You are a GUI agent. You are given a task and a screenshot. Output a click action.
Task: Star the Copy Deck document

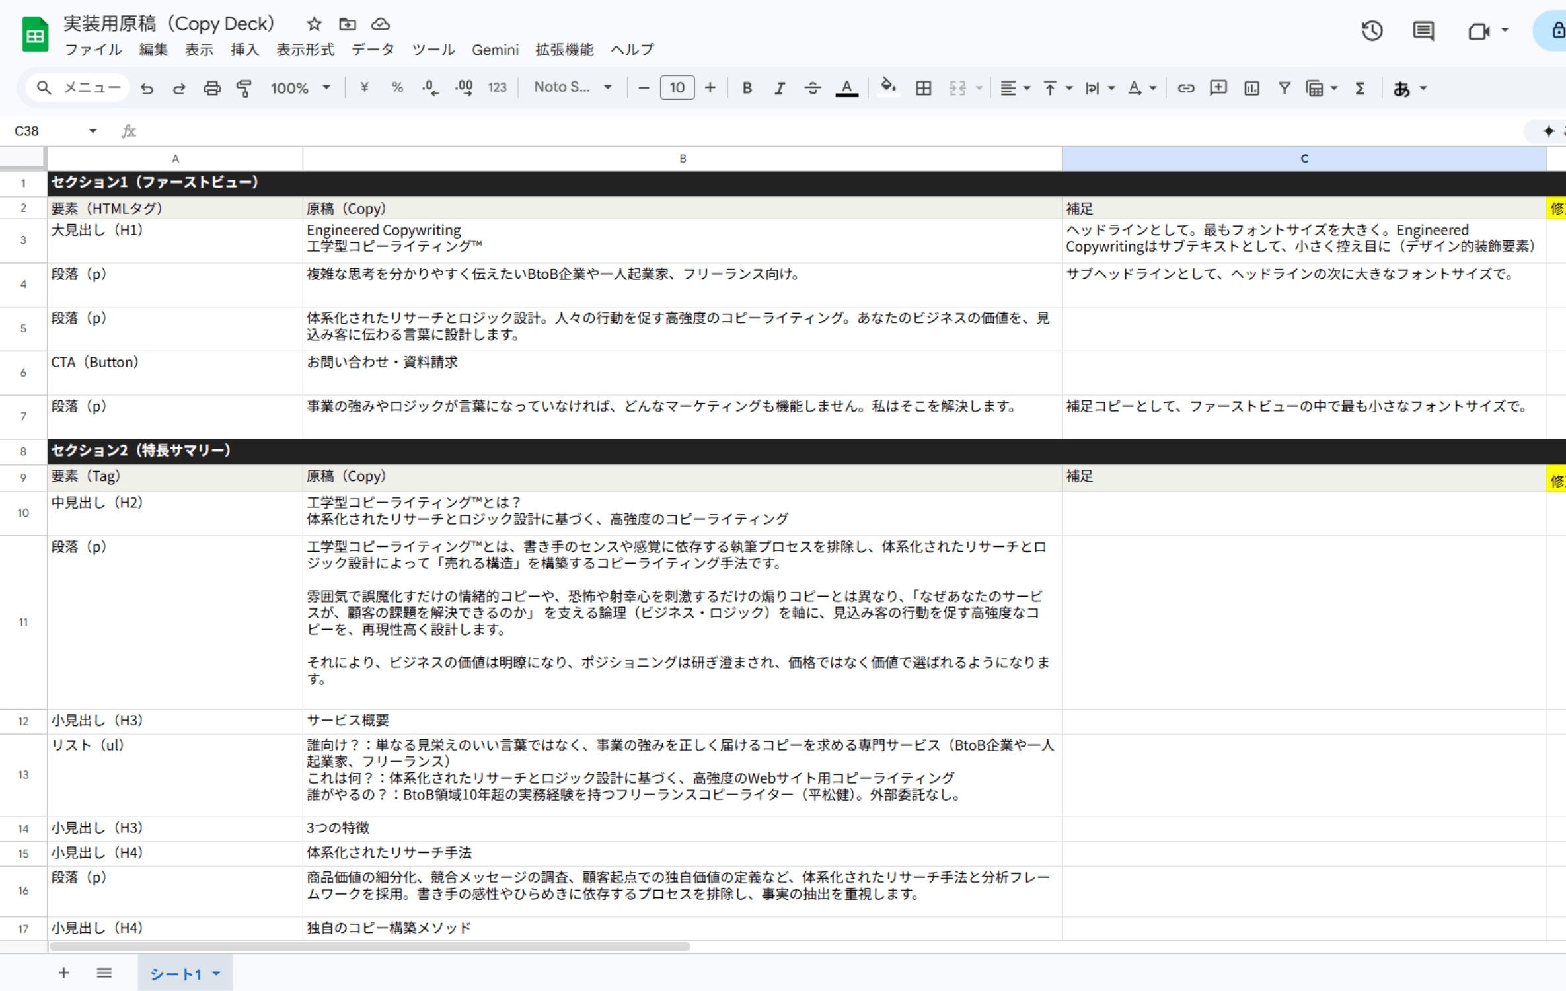point(314,24)
